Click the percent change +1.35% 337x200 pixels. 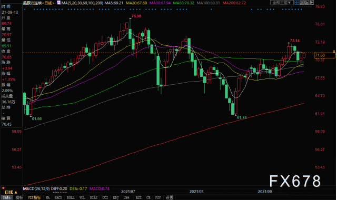coord(8,79)
